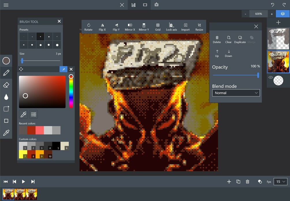The height and width of the screenshot is (201, 290).
Task: Click the hue slider bar
Action: (x=71, y=91)
